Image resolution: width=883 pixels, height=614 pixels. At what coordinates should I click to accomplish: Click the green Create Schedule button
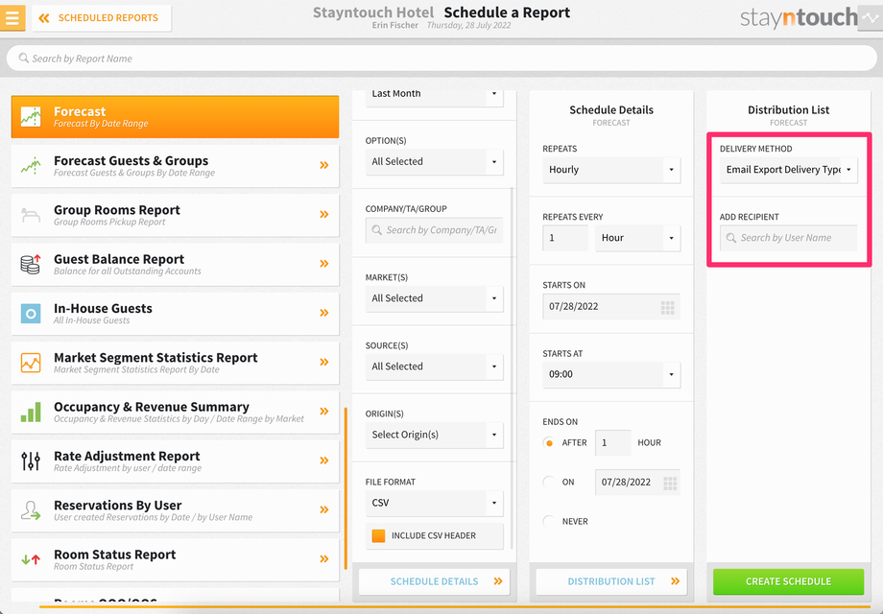[x=788, y=581]
